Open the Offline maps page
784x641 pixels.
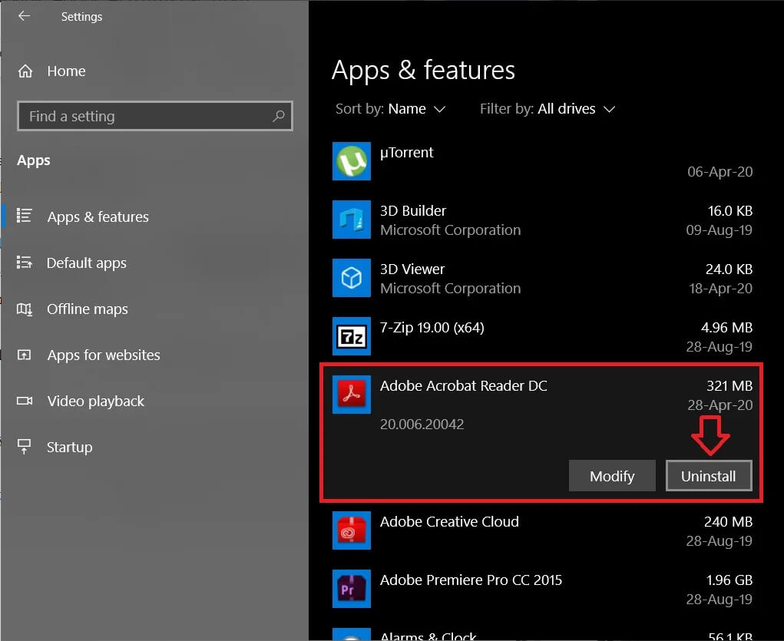88,309
